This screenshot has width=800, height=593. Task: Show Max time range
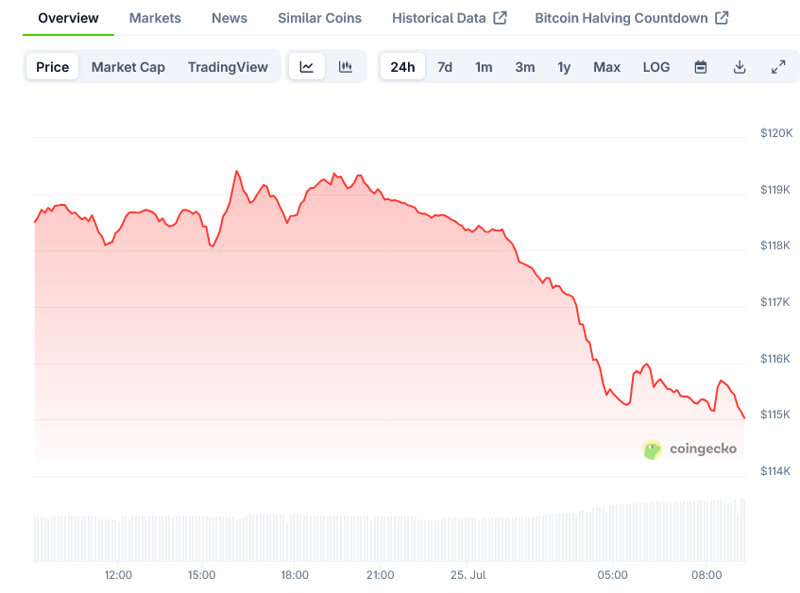(x=606, y=67)
